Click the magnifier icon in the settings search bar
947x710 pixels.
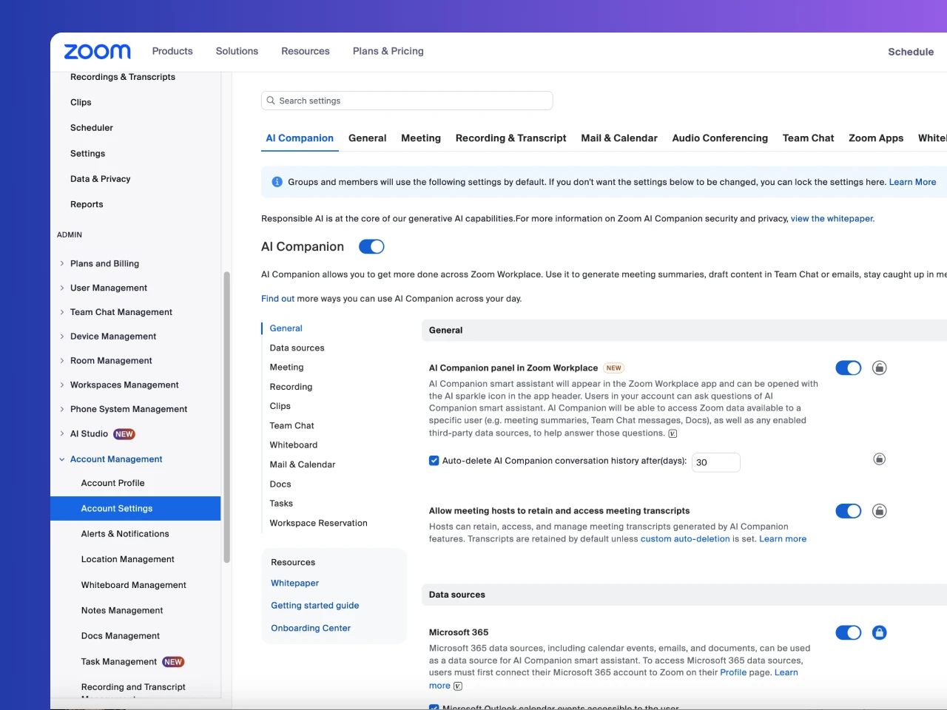[x=271, y=101]
